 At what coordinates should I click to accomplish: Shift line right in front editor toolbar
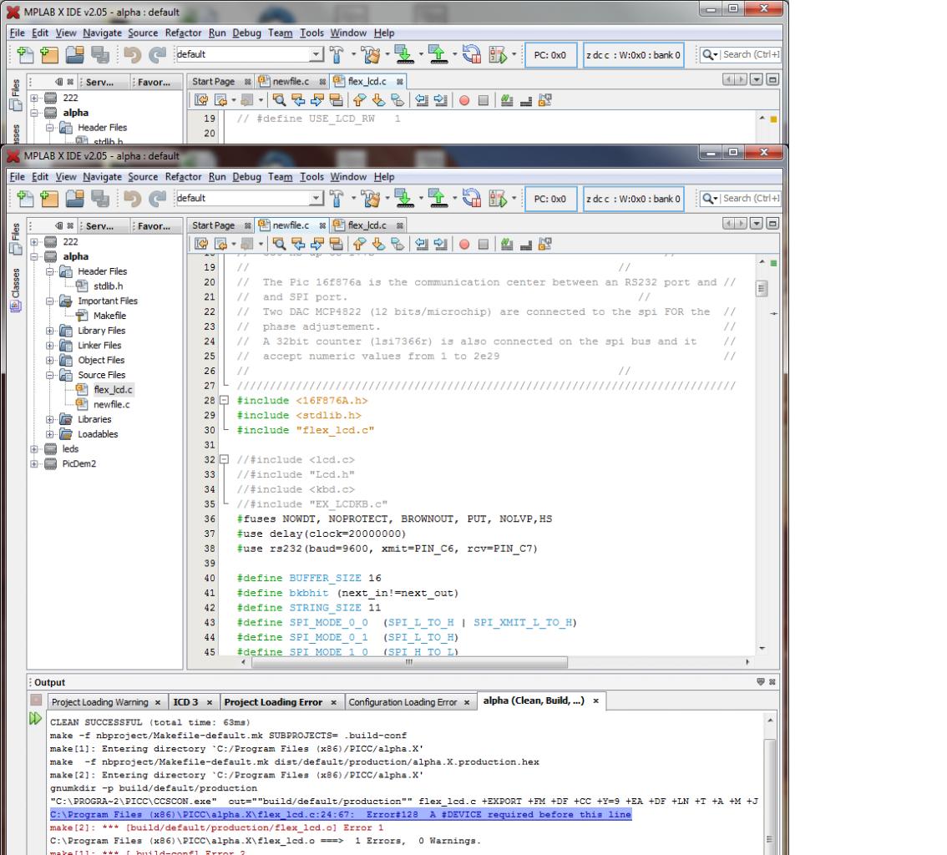(440, 244)
